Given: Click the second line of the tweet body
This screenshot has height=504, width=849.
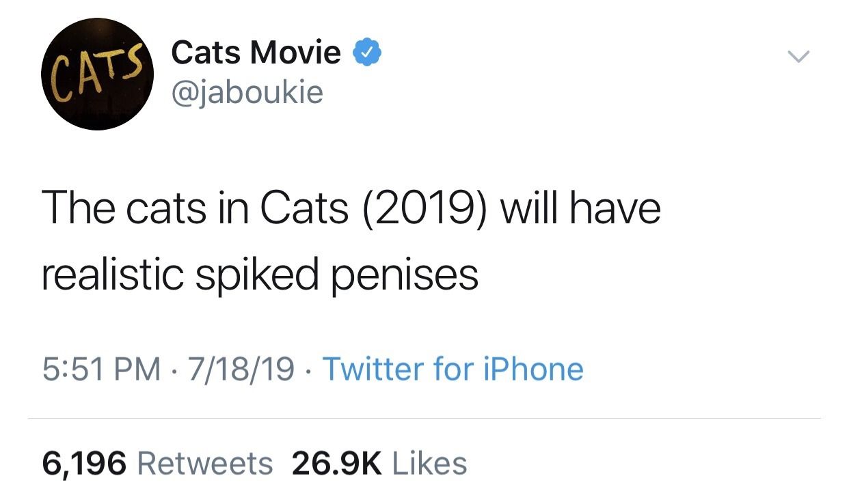Looking at the screenshot, I should [260, 277].
